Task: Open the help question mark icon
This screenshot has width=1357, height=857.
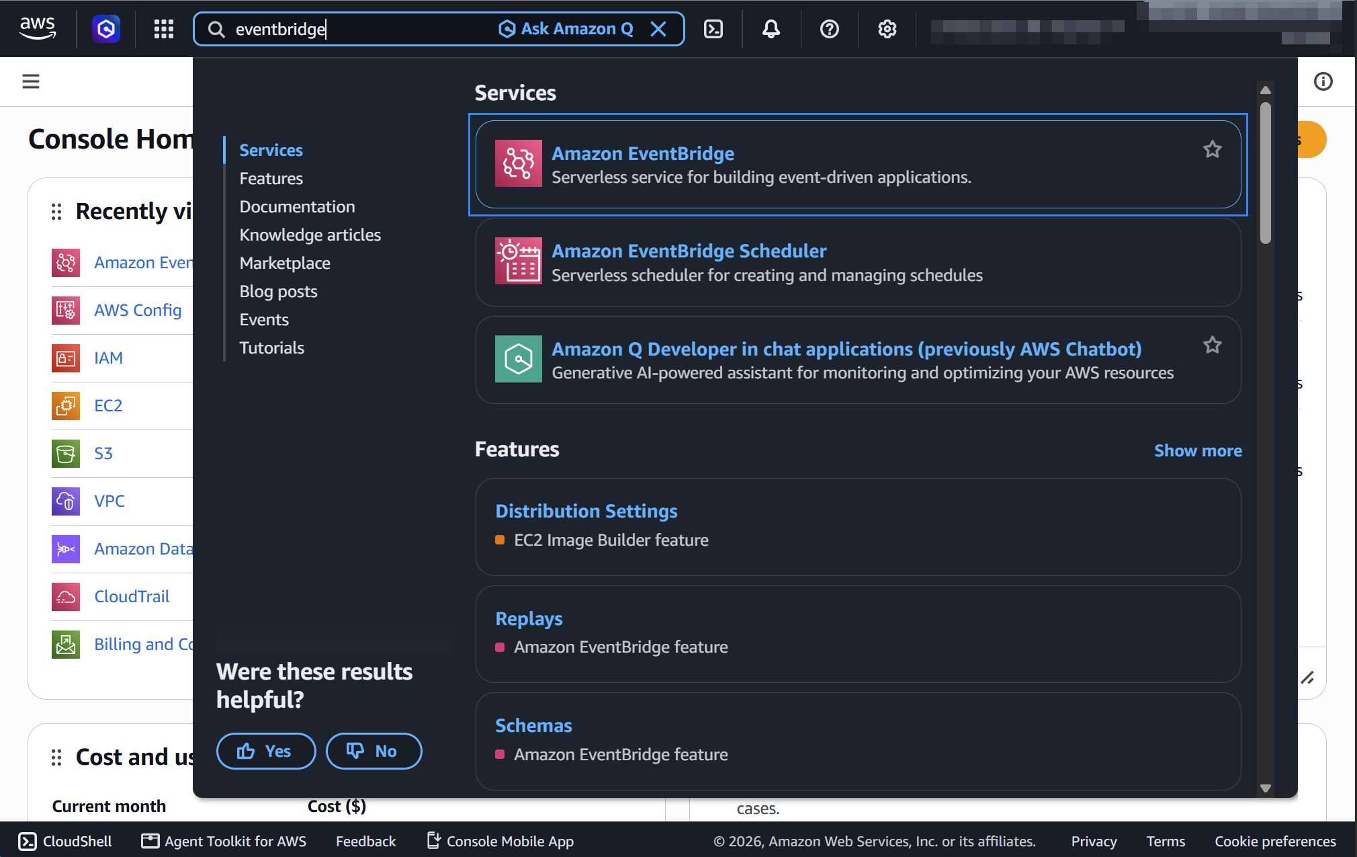Action: (x=830, y=29)
